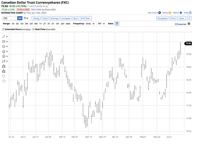Open chart Settings
This screenshot has width=200, height=144.
point(54,18)
